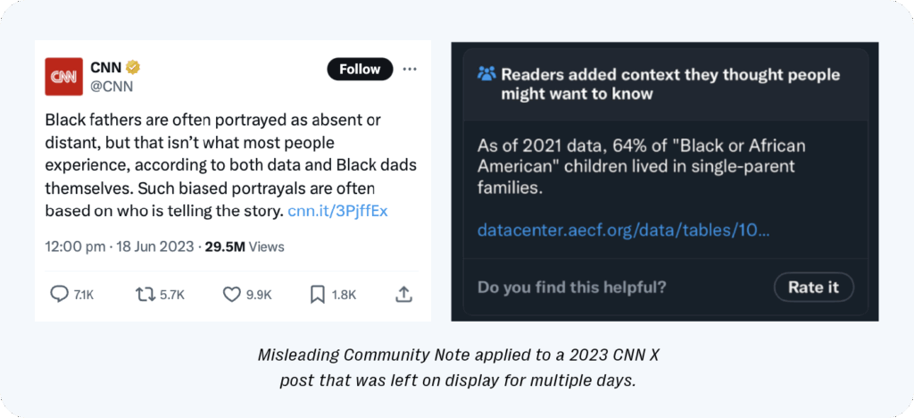Click the Community Notes readers people icon
Image resolution: width=914 pixels, height=418 pixels.
point(486,74)
